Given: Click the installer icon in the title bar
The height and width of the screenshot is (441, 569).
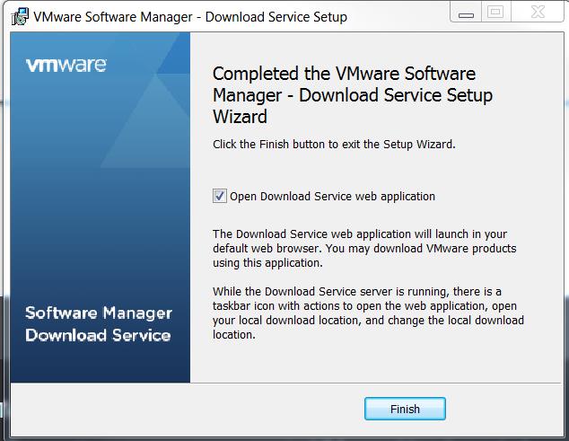Looking at the screenshot, I should (x=20, y=17).
